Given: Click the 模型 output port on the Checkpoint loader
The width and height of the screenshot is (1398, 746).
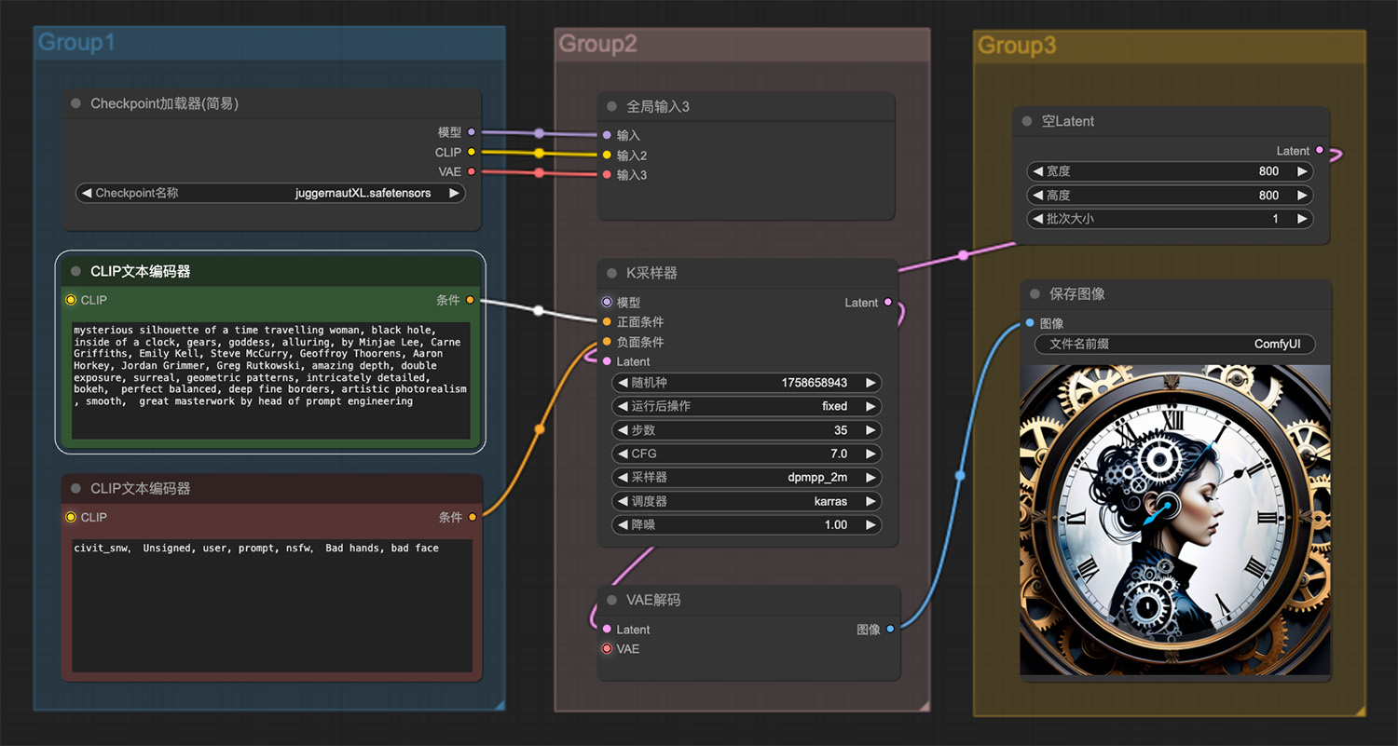Looking at the screenshot, I should [472, 132].
